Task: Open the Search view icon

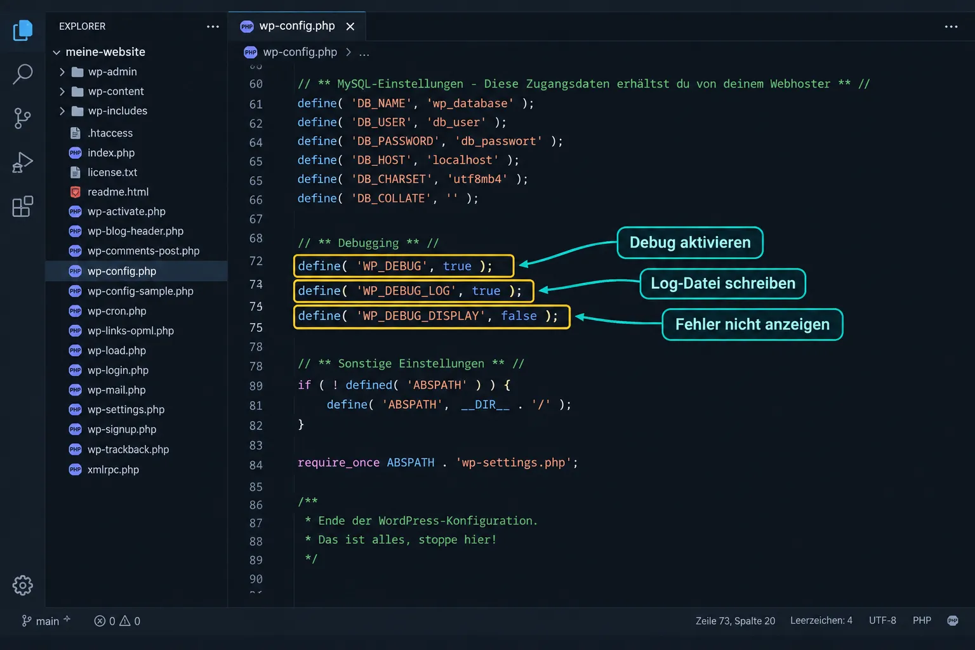Action: click(23, 74)
